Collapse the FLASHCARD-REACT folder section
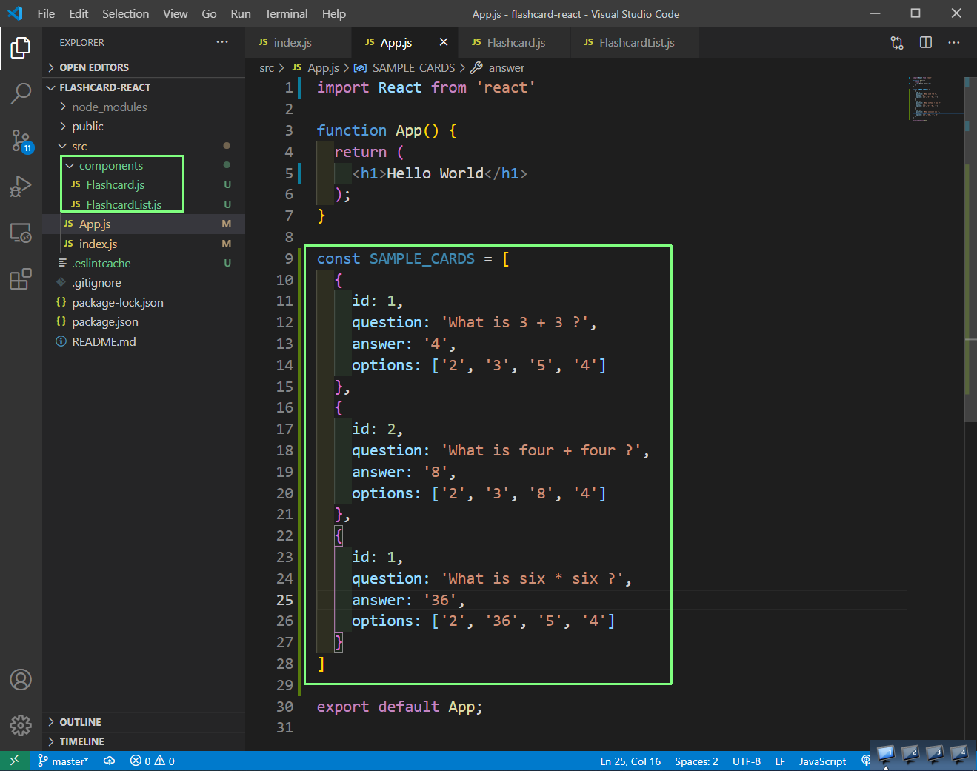977x771 pixels. point(144,87)
